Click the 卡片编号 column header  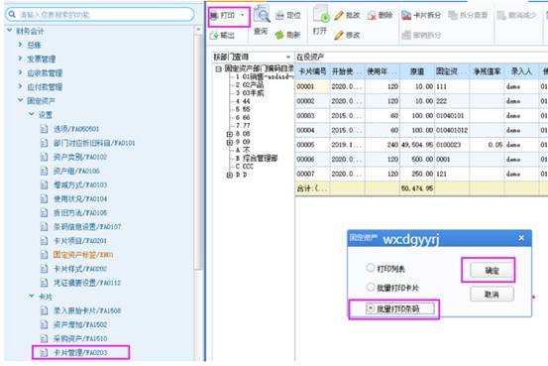312,71
